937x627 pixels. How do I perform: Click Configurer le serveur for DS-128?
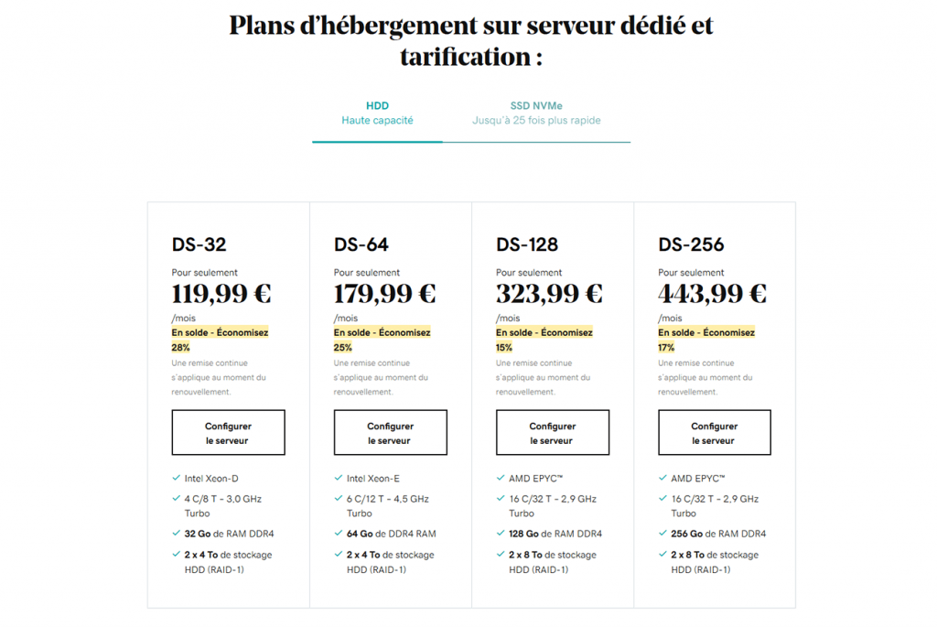[552, 432]
